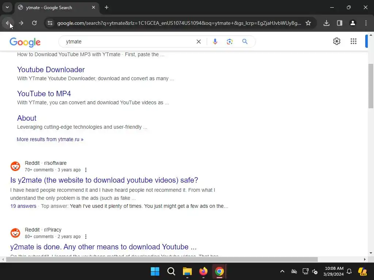The height and width of the screenshot is (280, 374).
Task: Click 'Reddit · r/Piracy' source text
Action: click(43, 230)
